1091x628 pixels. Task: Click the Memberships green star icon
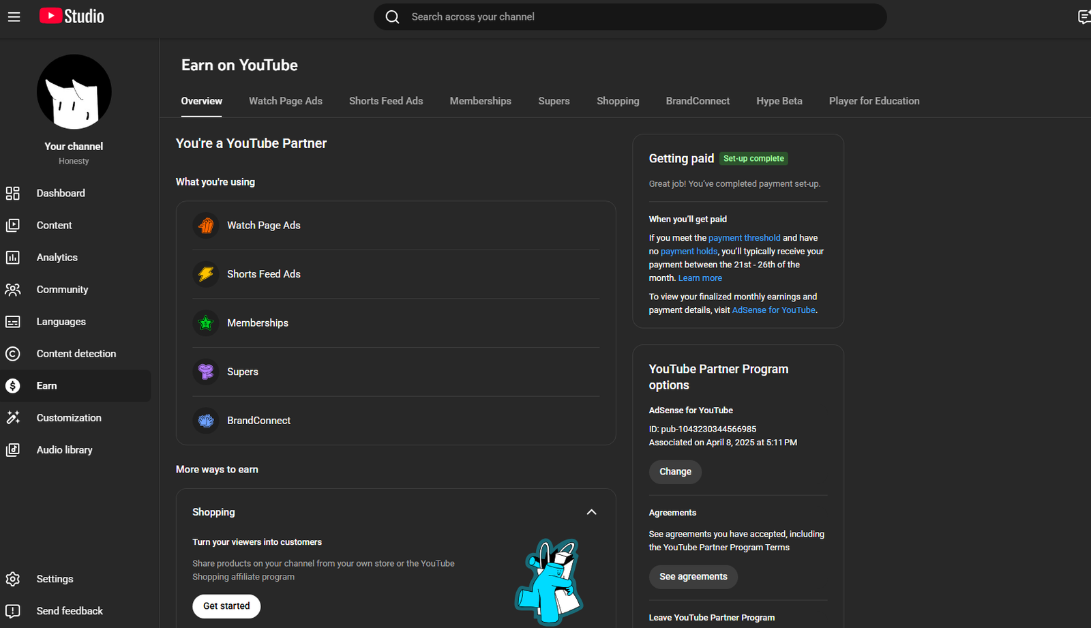tap(206, 323)
